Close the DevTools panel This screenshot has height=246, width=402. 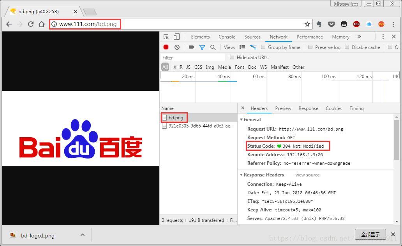[394, 37]
